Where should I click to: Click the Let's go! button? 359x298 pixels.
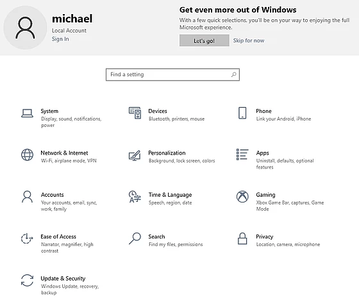click(205, 40)
